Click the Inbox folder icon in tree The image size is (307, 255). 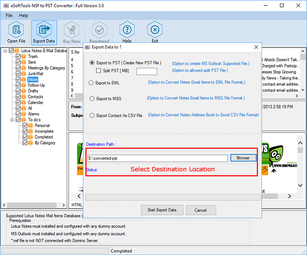point(24,80)
